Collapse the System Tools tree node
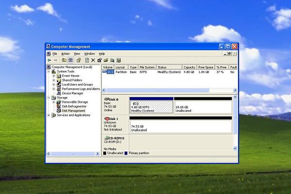Viewport: 291px width, 194px height. point(48,71)
